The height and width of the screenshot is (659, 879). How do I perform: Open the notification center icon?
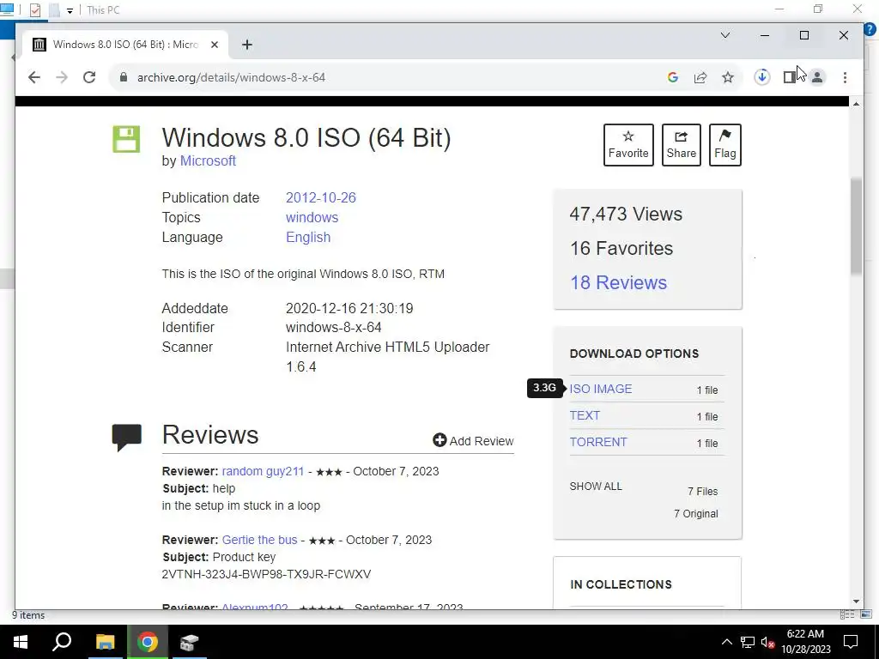coord(851,642)
